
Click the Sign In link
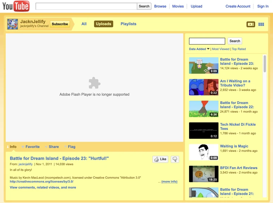coord(263,6)
